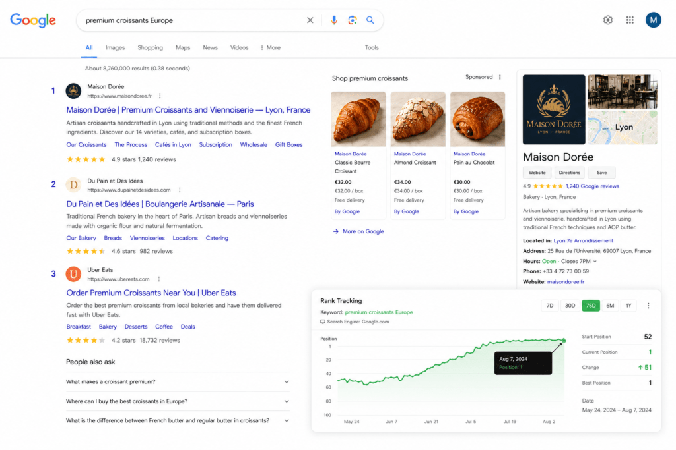Image resolution: width=676 pixels, height=450 pixels.
Task: Open Maison Dorée Premium Croissants result title
Action: point(188,110)
